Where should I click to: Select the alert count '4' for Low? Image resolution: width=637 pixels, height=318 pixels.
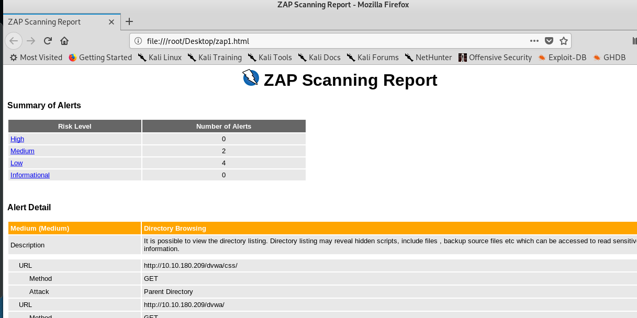click(x=224, y=163)
